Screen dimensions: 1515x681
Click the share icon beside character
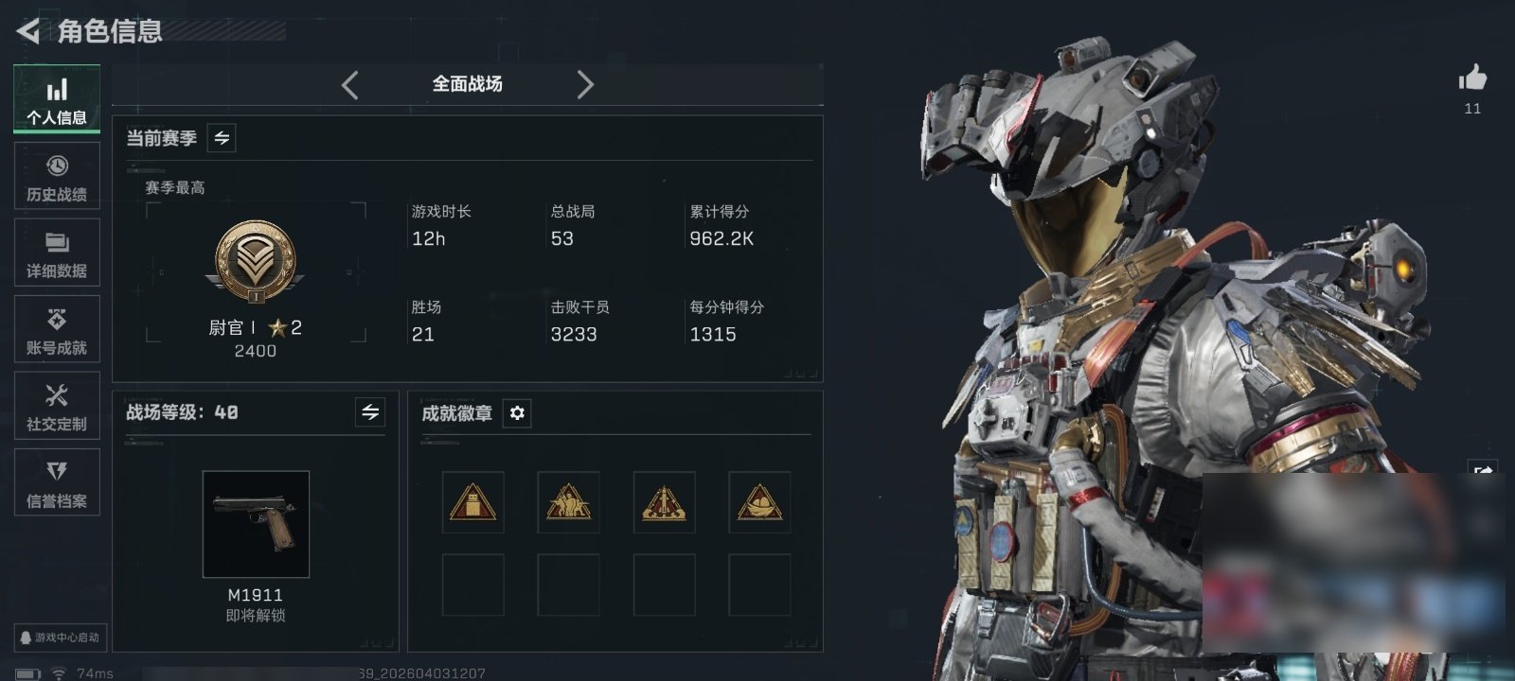pyautogui.click(x=1483, y=470)
